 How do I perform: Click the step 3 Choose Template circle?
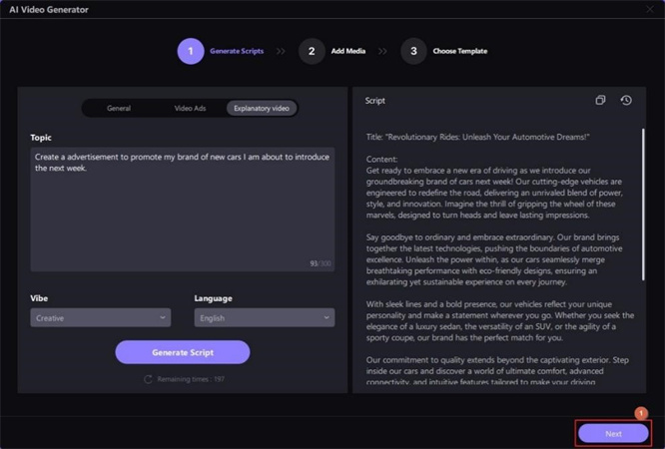click(x=413, y=51)
